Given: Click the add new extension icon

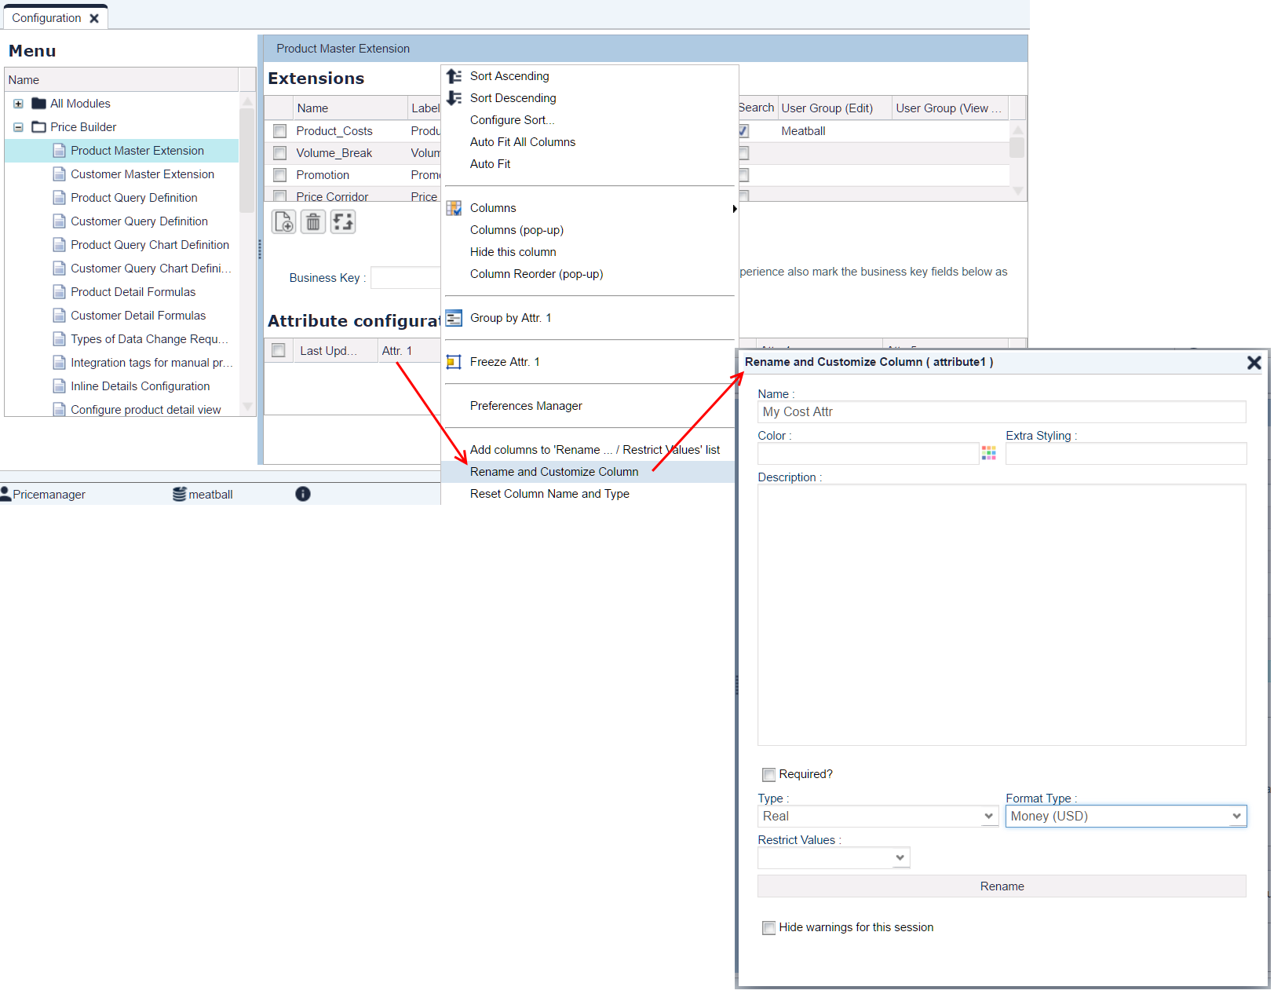Looking at the screenshot, I should tap(283, 222).
